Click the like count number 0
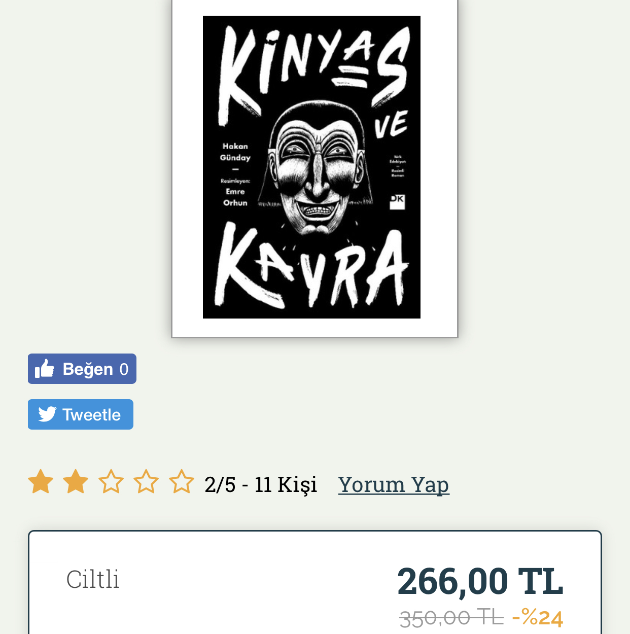This screenshot has width=630, height=634. tap(124, 369)
